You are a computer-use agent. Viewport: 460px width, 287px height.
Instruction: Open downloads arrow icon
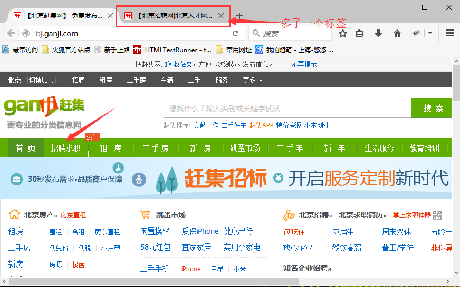(378, 33)
